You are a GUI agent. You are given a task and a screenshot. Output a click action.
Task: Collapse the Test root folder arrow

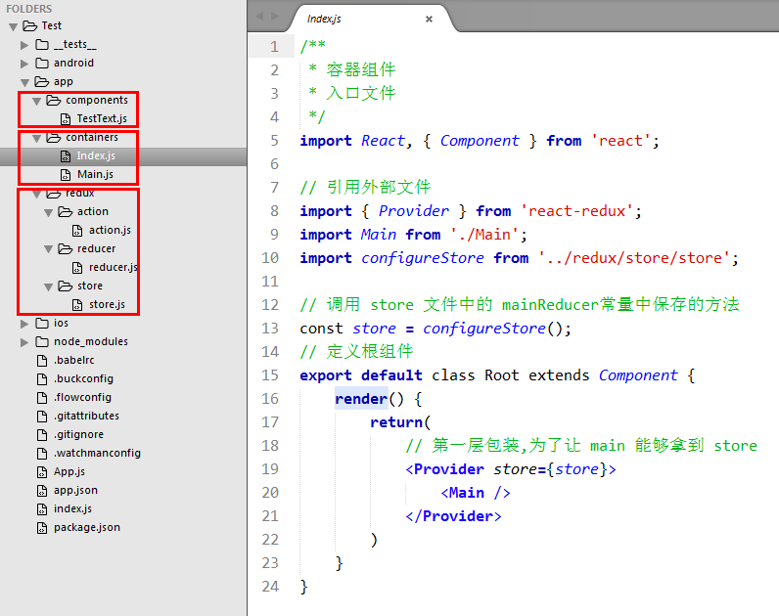pyautogui.click(x=14, y=26)
